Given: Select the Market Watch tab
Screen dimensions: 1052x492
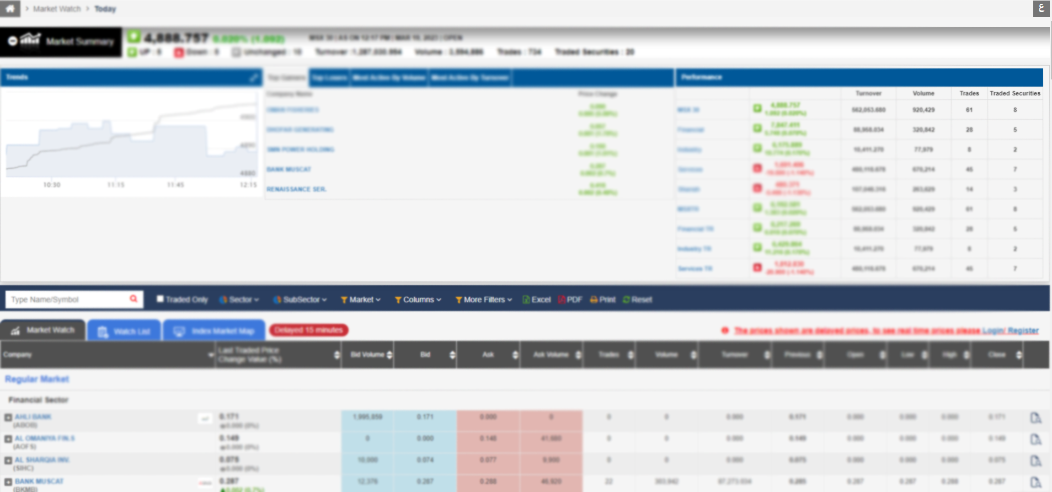Looking at the screenshot, I should click(43, 330).
